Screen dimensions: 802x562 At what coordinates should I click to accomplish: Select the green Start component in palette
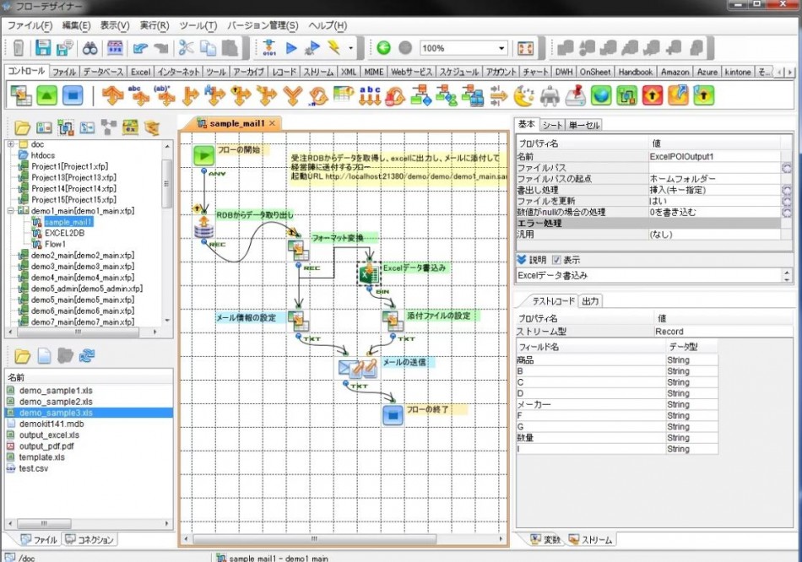pos(46,95)
